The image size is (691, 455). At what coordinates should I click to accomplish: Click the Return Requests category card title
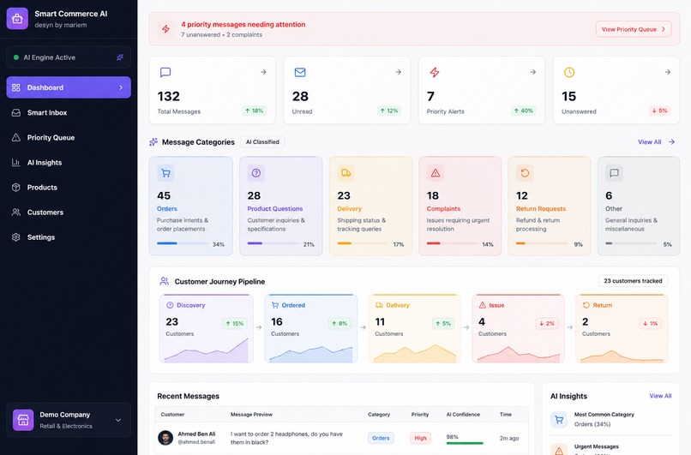point(541,209)
